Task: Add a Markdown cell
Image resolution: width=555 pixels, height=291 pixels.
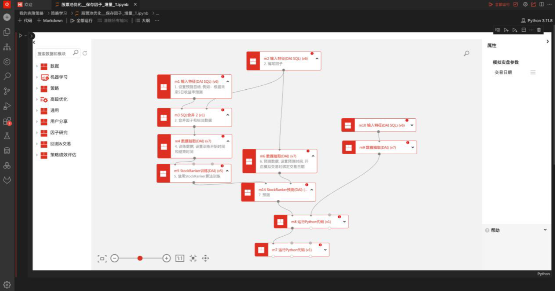Action: [50, 20]
